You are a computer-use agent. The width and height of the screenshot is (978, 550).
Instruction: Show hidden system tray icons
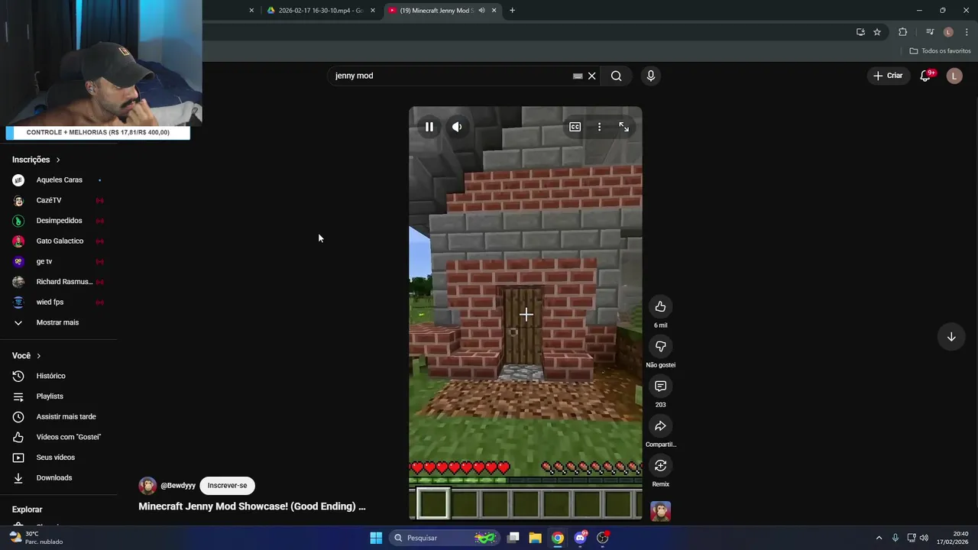click(x=879, y=538)
